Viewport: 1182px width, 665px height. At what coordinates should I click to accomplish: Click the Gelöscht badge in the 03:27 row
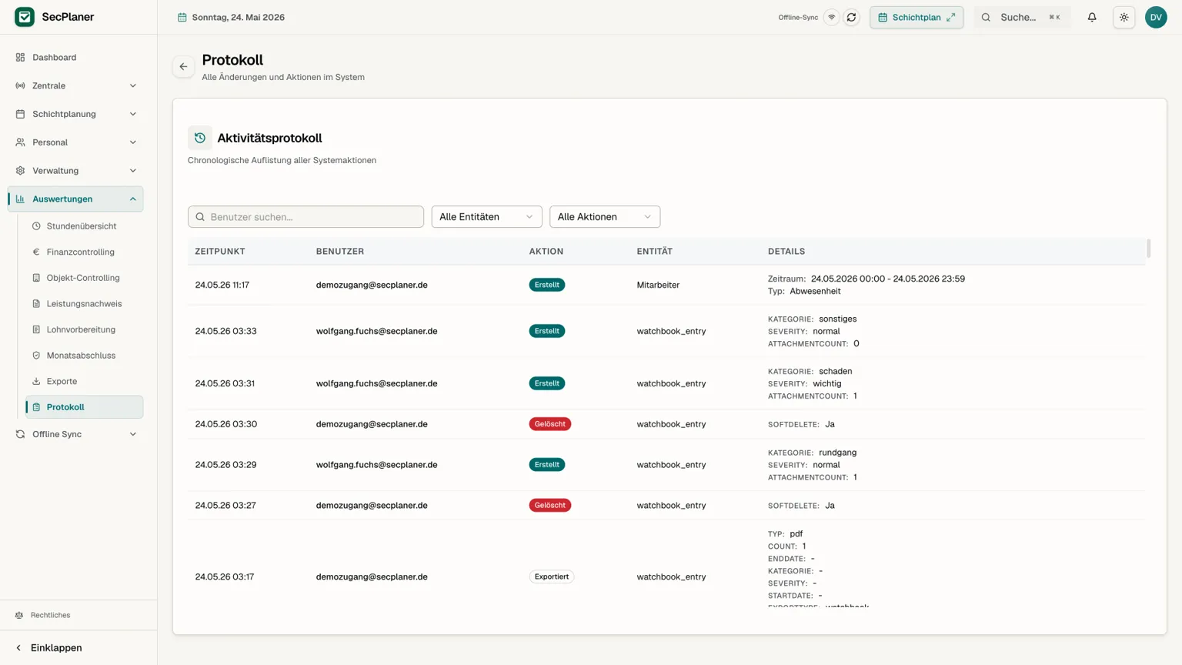point(550,506)
